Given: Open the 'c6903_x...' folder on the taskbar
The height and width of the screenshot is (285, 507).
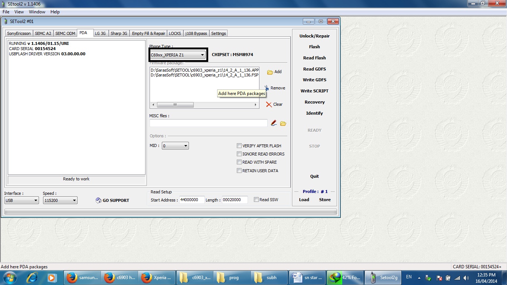Looking at the screenshot, I should coord(194,277).
